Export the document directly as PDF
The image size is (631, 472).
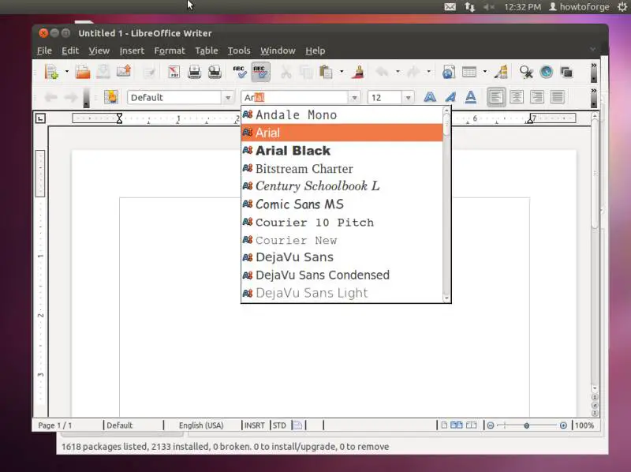click(174, 72)
